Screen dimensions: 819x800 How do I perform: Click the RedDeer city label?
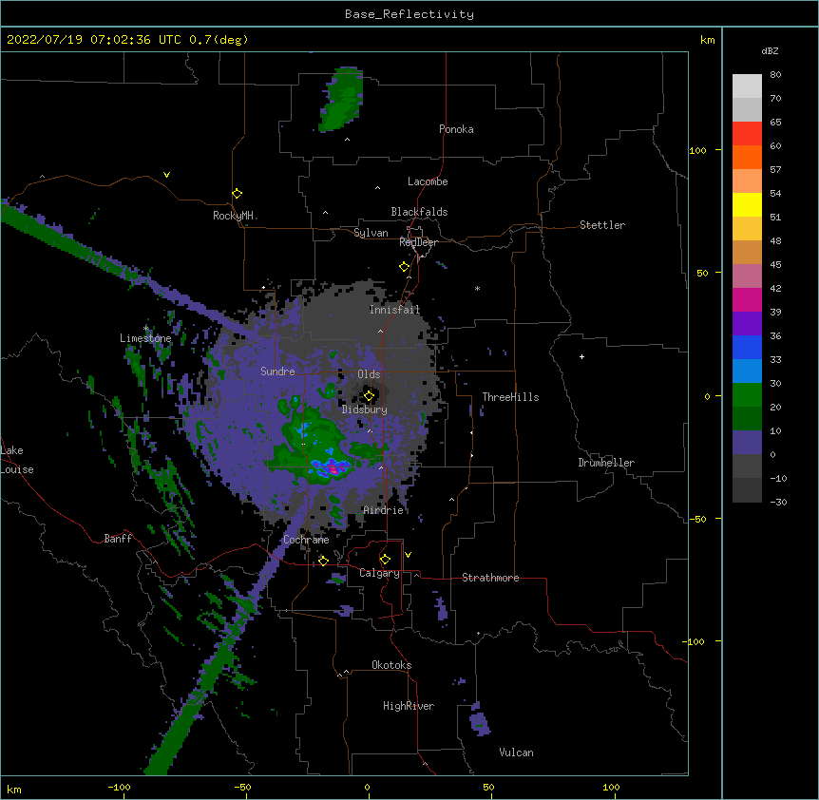(x=418, y=242)
